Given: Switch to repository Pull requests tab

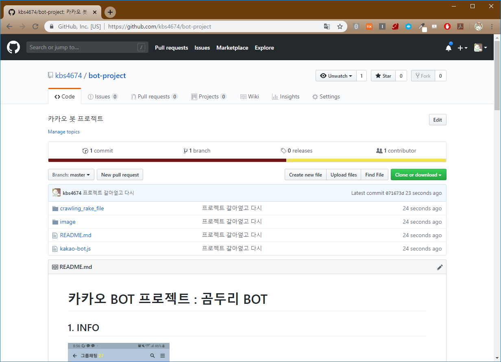Looking at the screenshot, I should click(155, 96).
